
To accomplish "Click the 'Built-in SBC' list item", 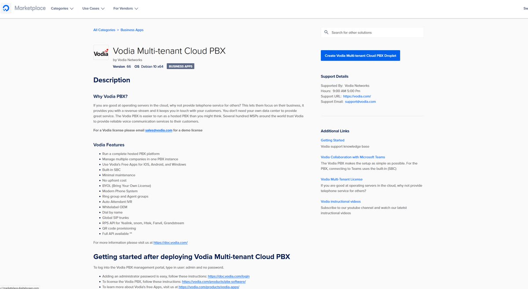I will [x=111, y=170].
